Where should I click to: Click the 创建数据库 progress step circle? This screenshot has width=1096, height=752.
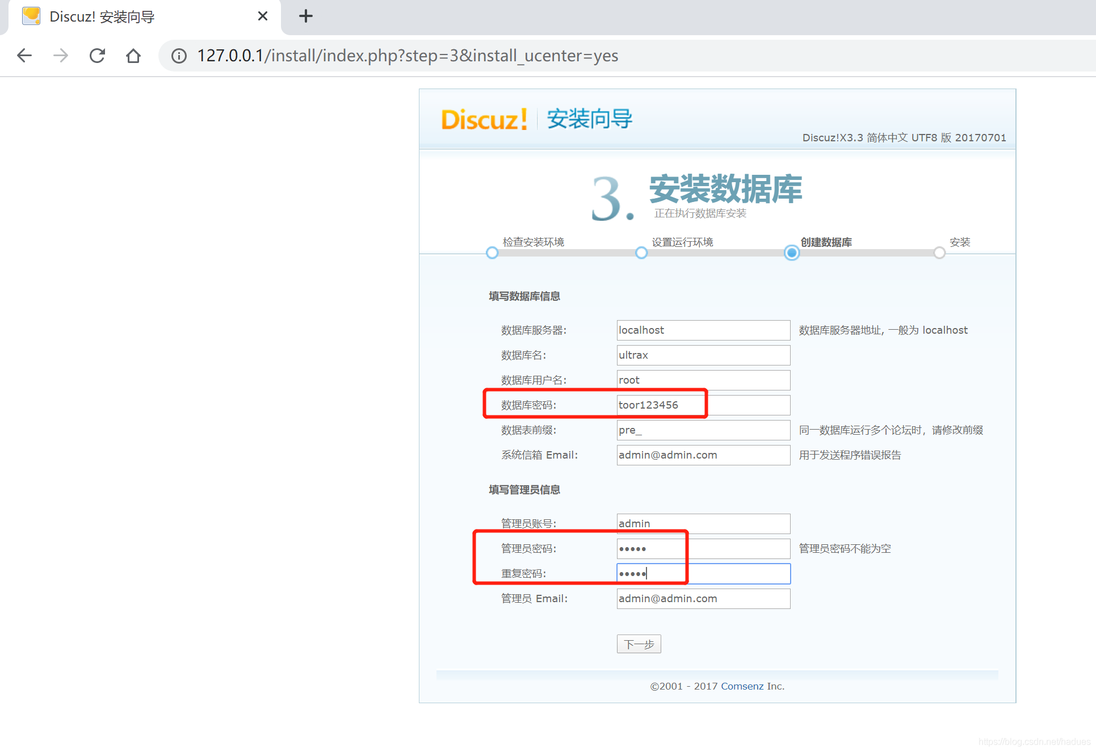tap(792, 253)
